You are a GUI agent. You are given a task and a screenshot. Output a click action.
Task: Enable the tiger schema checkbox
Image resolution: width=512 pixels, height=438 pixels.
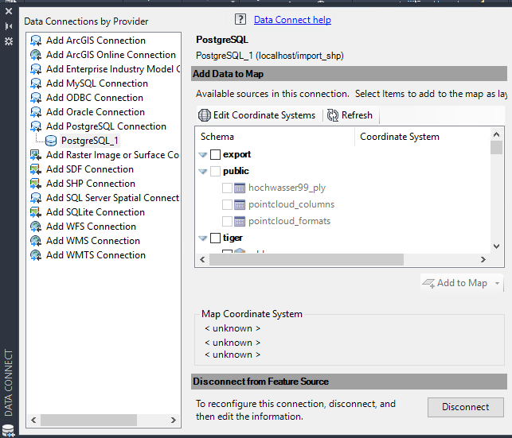[x=215, y=238]
